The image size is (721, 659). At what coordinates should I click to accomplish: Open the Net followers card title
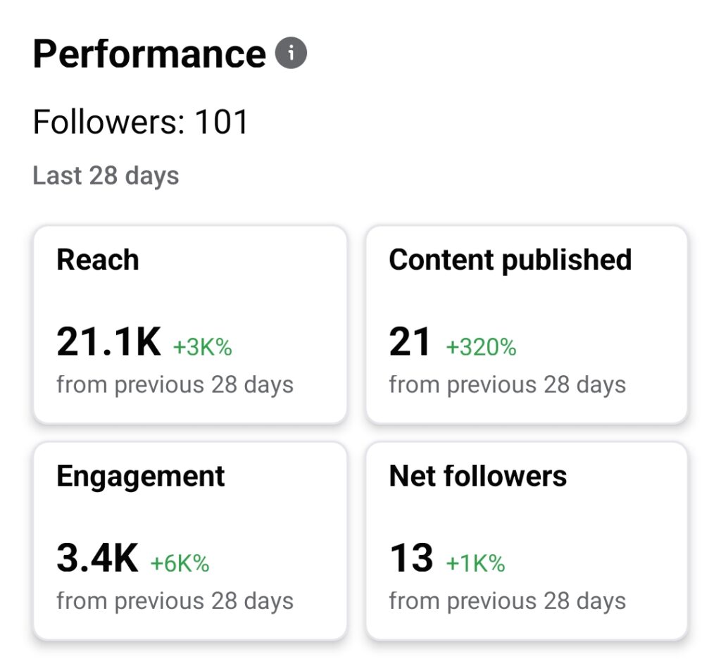point(477,476)
